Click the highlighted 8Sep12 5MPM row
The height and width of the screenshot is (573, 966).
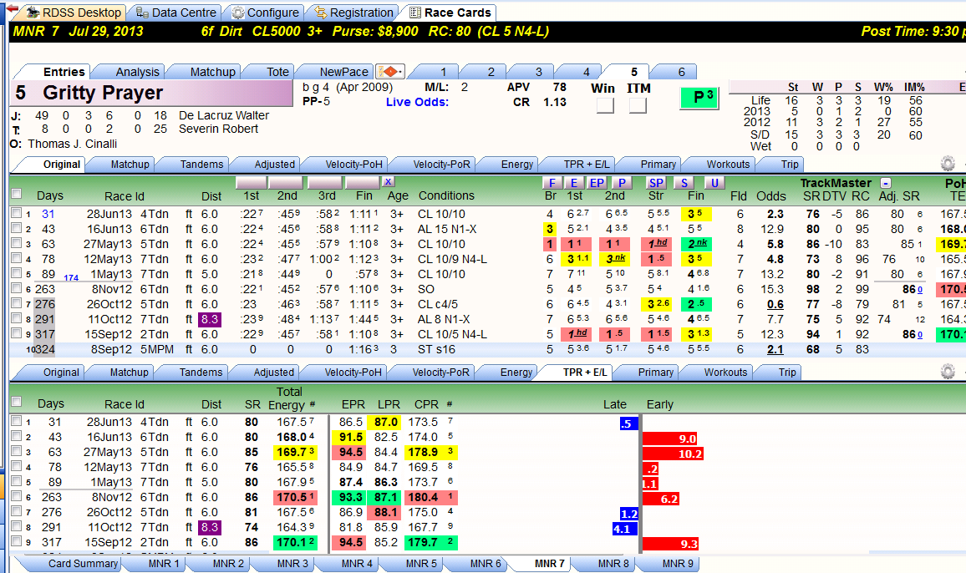pos(486,349)
